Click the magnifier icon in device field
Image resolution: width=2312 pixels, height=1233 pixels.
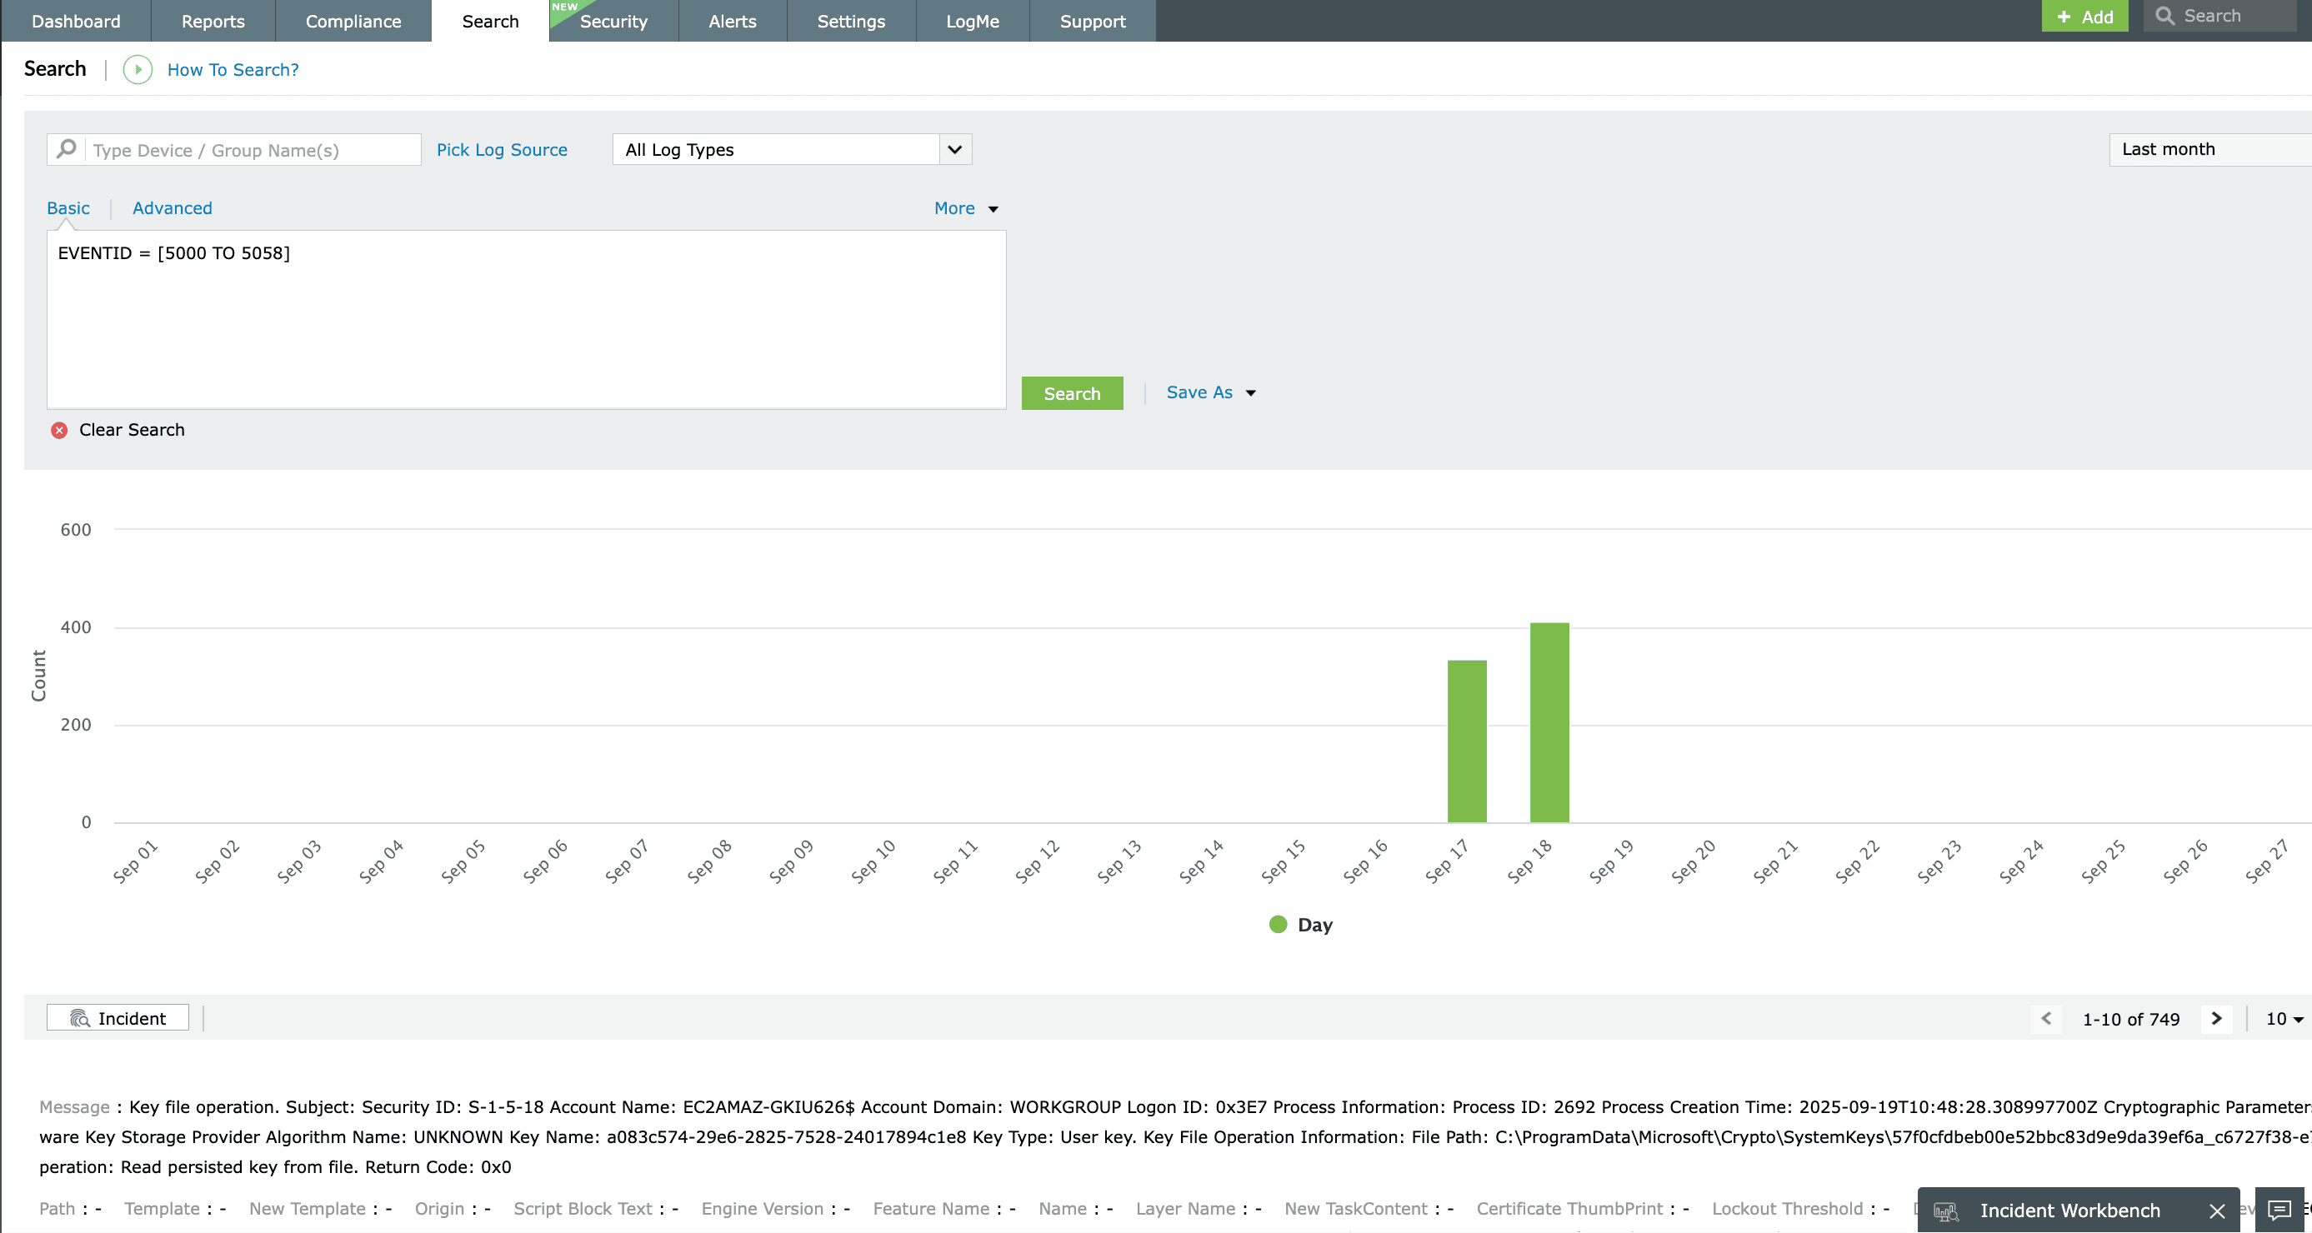pyautogui.click(x=67, y=149)
